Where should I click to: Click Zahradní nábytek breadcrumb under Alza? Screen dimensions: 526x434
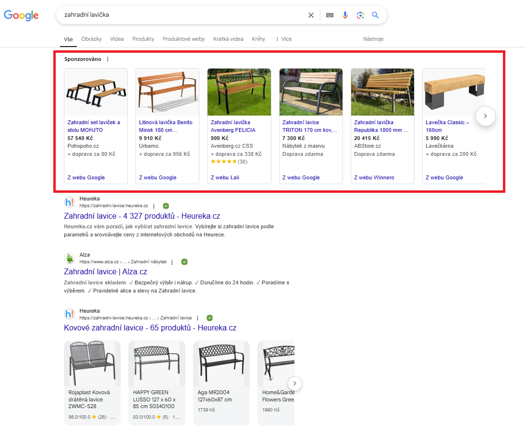coord(148,262)
